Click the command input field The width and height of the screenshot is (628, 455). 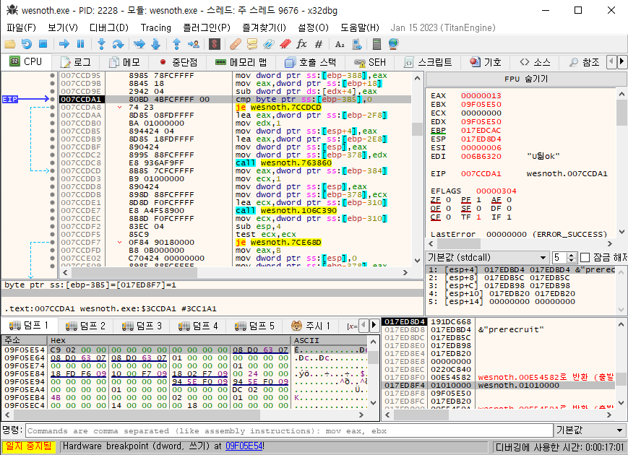pyautogui.click(x=289, y=430)
